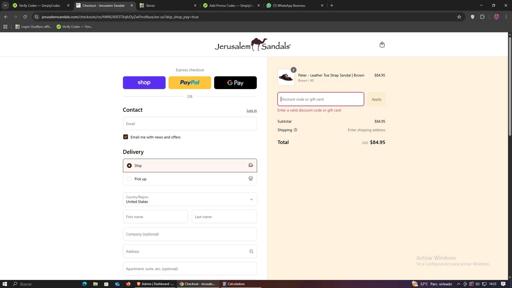
Task: Switch to Verify Codes — SimplyCodes tab
Action: click(39, 5)
